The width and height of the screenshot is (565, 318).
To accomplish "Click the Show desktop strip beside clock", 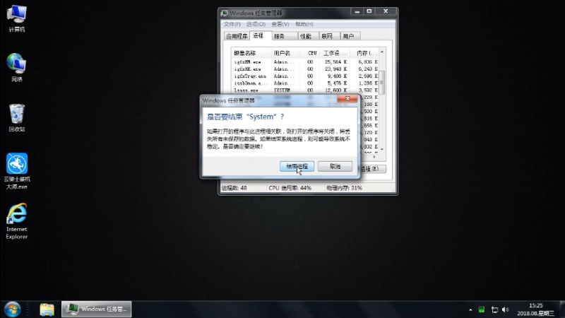I will pyautogui.click(x=562, y=310).
